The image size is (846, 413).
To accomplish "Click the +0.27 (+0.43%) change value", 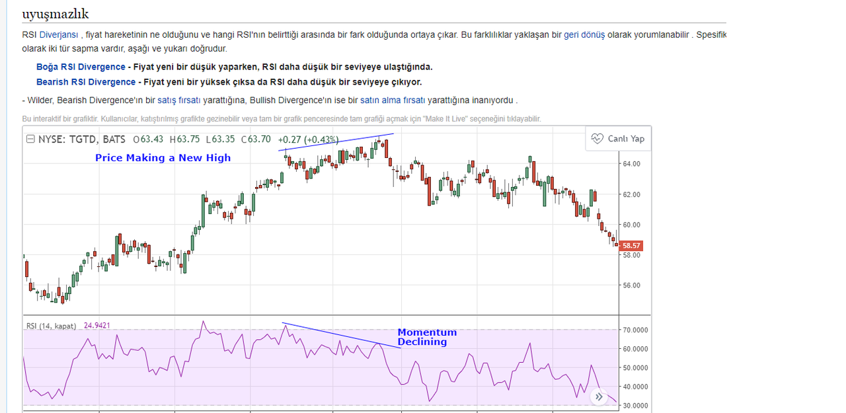I will tap(308, 139).
